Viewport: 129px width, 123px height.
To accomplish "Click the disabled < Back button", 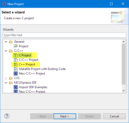I will [x=42, y=116].
